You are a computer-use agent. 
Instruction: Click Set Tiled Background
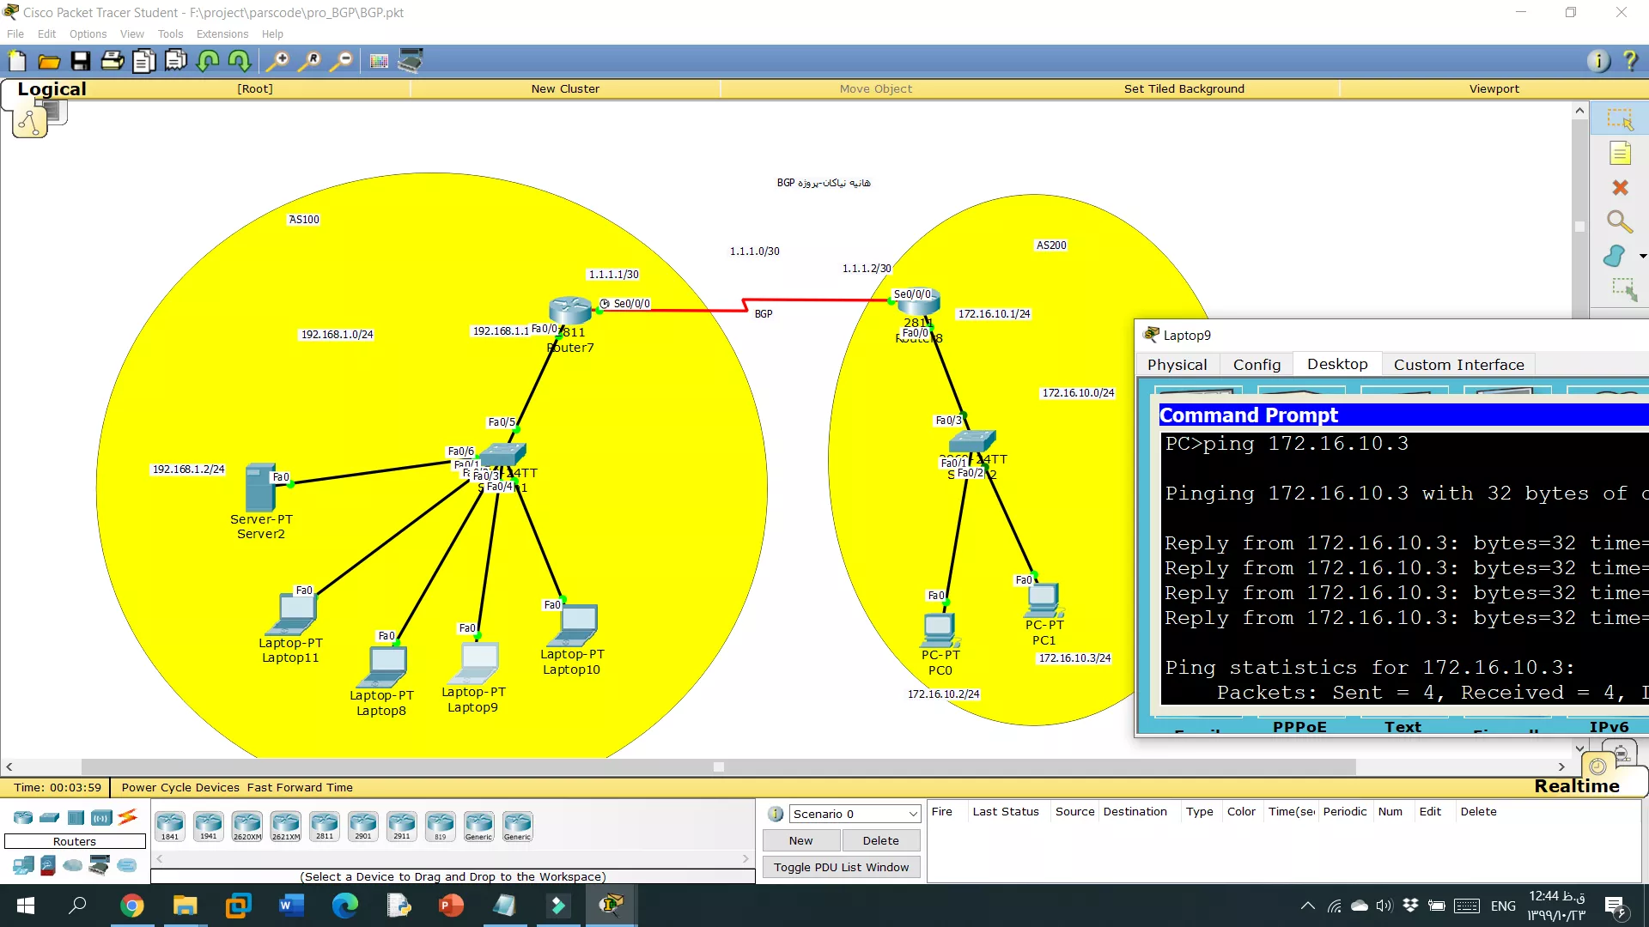[1184, 88]
